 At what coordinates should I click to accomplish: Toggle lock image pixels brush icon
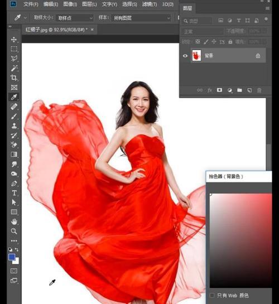tap(206, 41)
